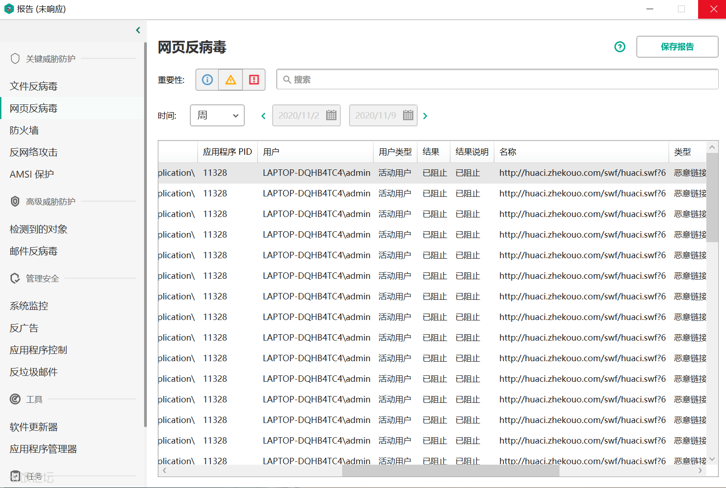Open 防火墙 report section

(24, 130)
